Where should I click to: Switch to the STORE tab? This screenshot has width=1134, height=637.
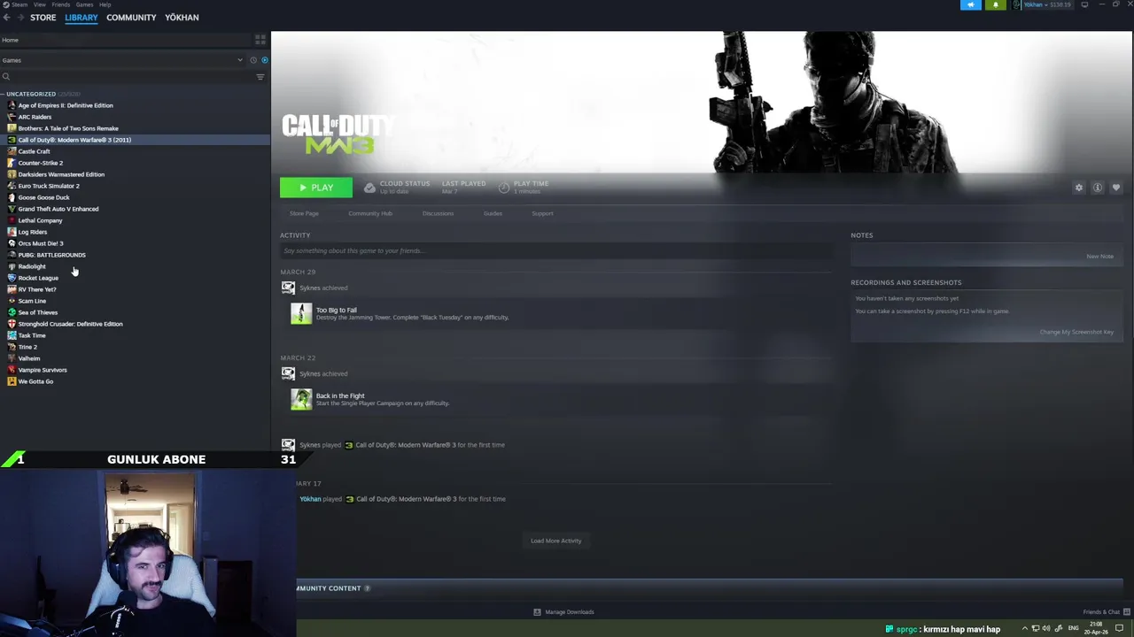43,17
